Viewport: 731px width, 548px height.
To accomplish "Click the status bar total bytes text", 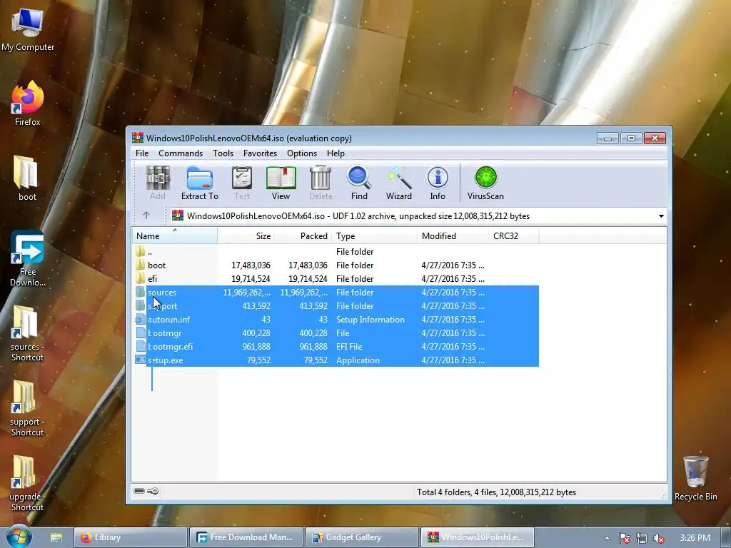I will click(x=496, y=492).
